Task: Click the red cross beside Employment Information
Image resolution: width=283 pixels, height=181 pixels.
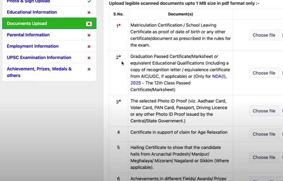Action: coord(89,46)
